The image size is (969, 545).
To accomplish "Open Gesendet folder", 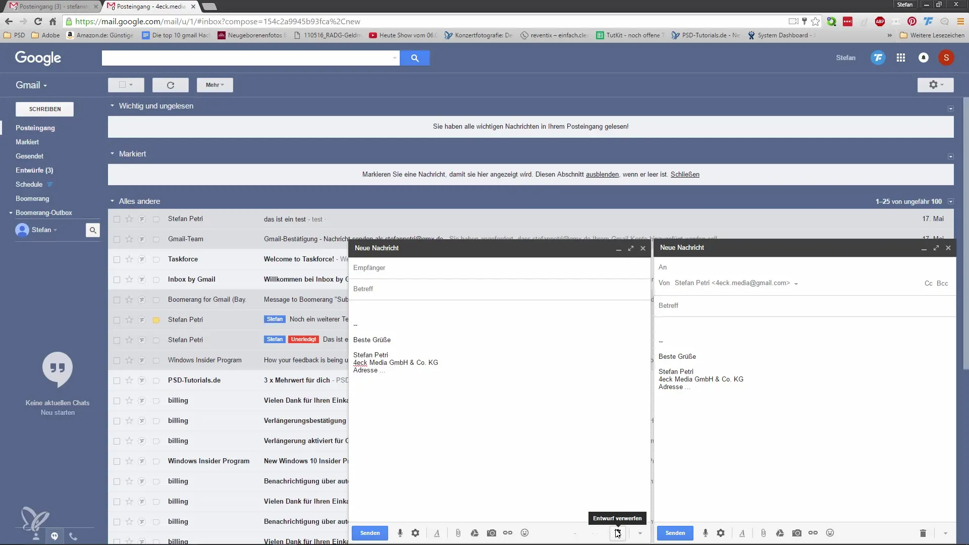I will 29,156.
